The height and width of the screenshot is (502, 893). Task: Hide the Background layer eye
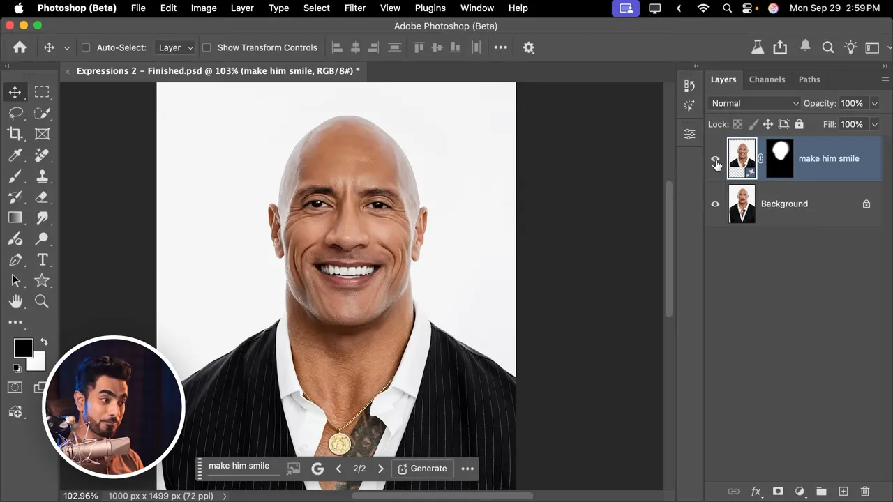coord(715,204)
